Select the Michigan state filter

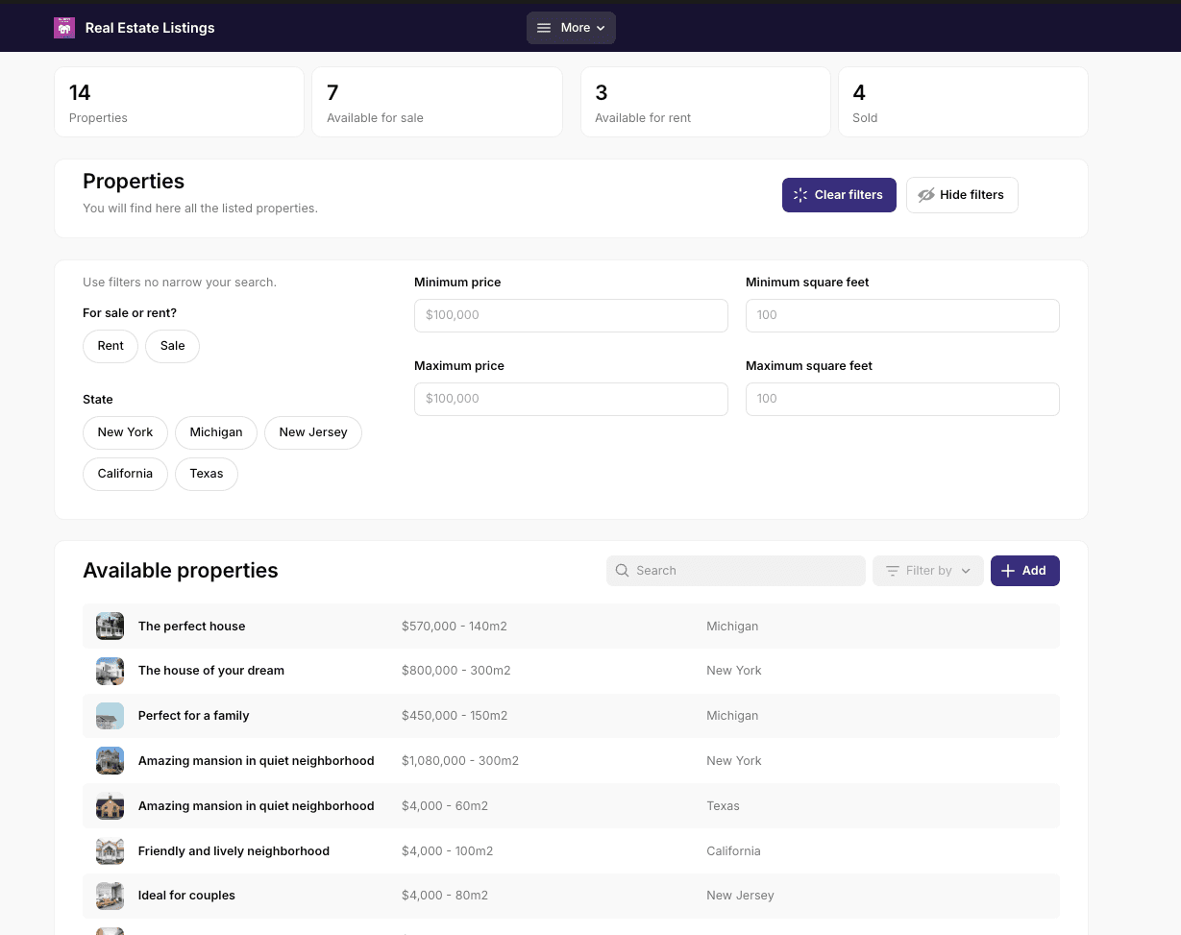215,432
